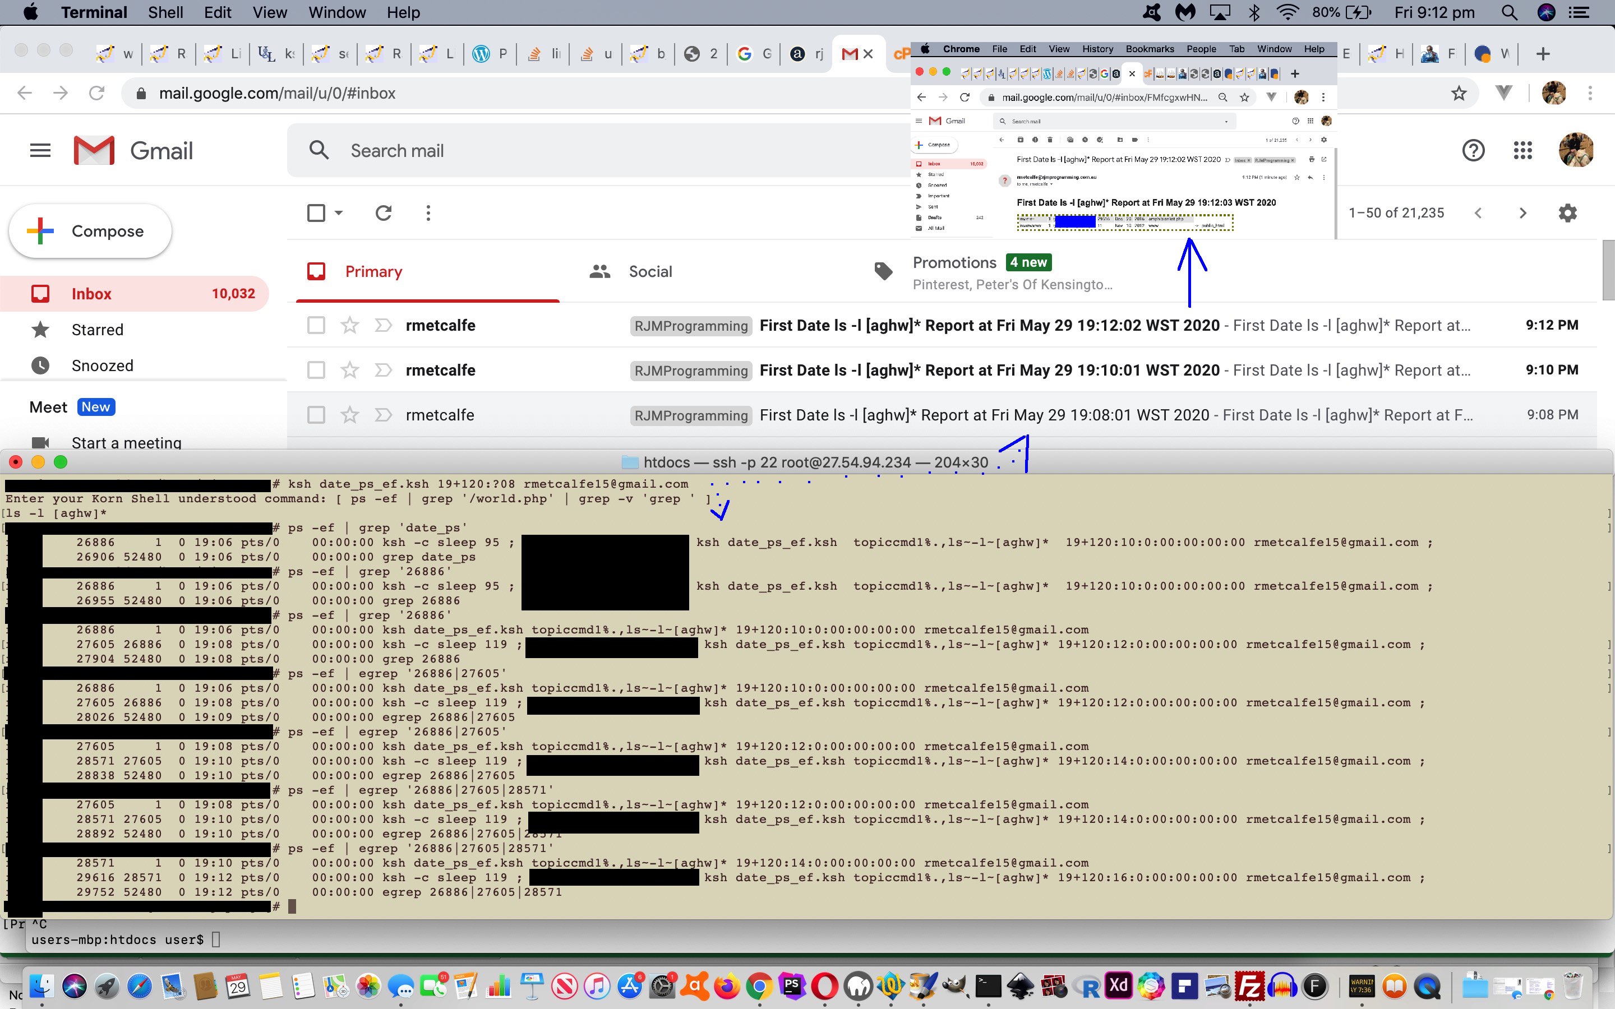1615x1009 pixels.
Task: Open the Window menu in menu bar
Action: coord(337,12)
